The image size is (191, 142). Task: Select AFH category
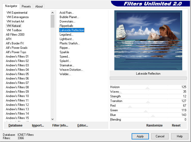[x=9, y=39]
